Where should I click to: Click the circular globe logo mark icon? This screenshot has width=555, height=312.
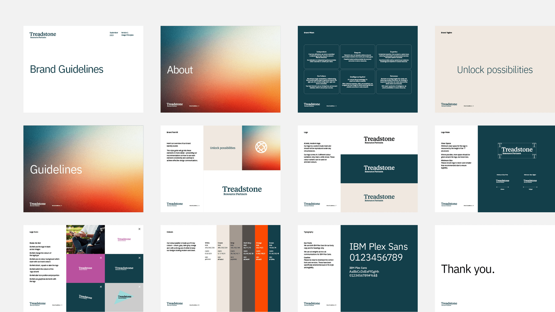click(261, 147)
